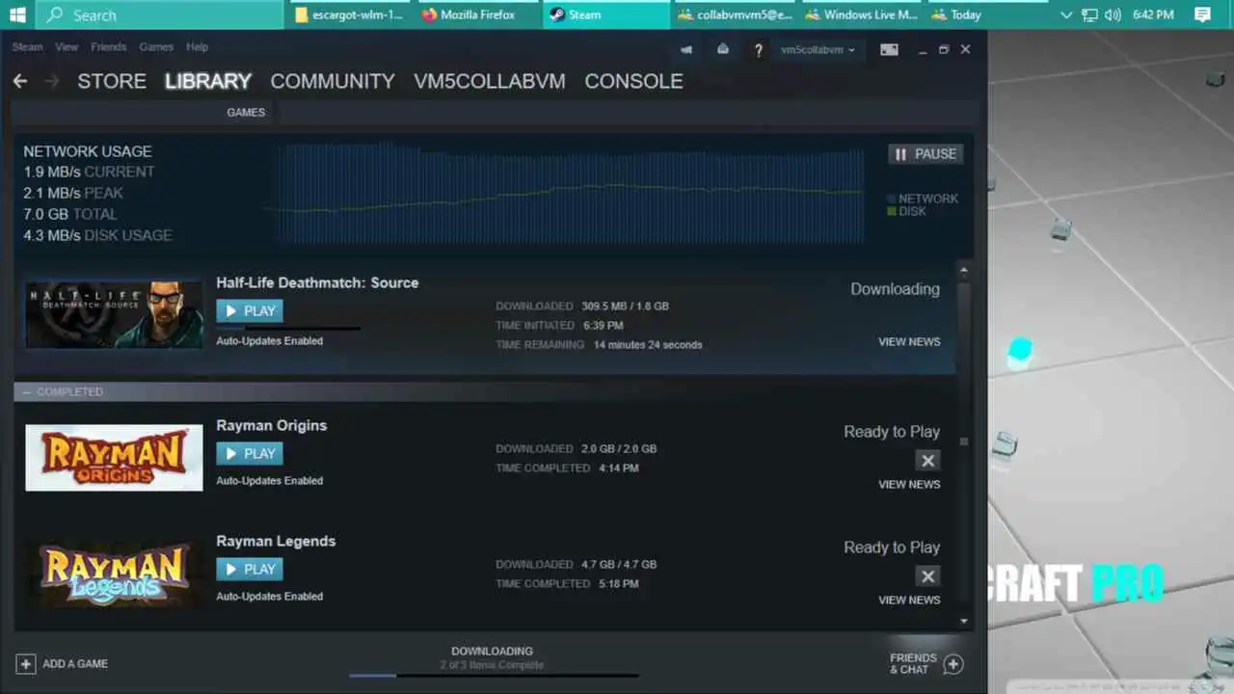Click the ADD A GAME plus icon
This screenshot has width=1234, height=694.
[26, 664]
